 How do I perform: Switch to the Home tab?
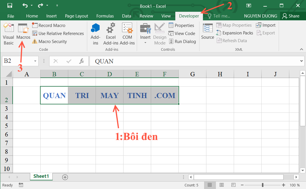[32, 16]
